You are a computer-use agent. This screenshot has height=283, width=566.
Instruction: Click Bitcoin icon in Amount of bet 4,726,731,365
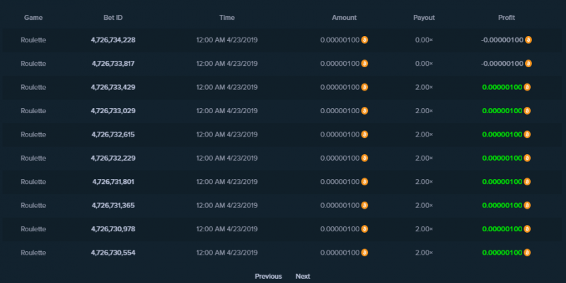pos(364,205)
